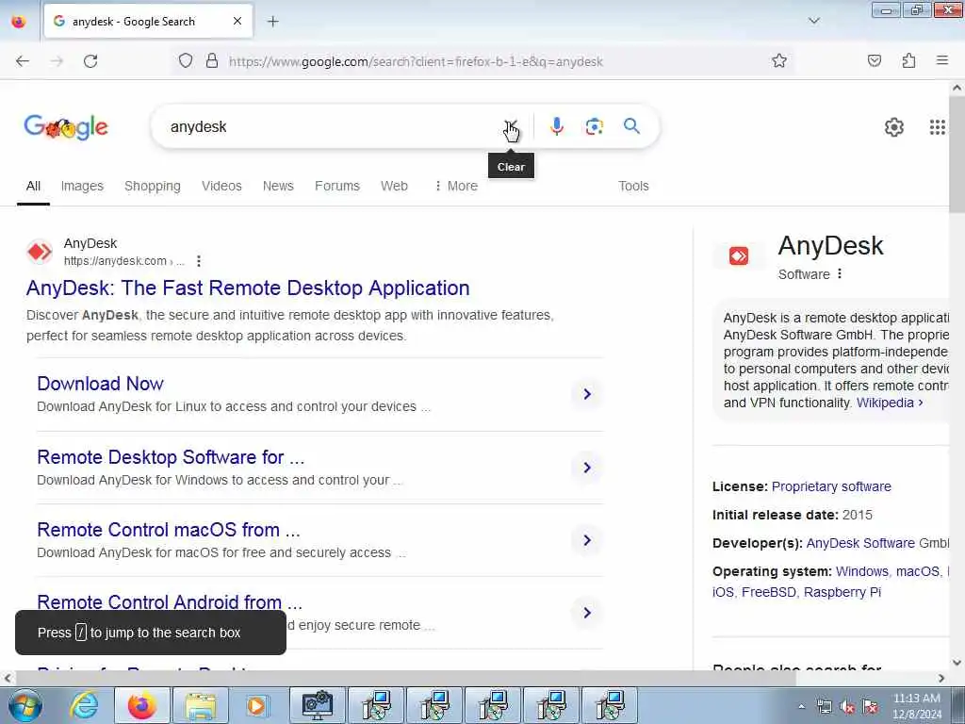The width and height of the screenshot is (965, 724).
Task: Open the Firefox taskbar icon
Action: click(x=141, y=705)
